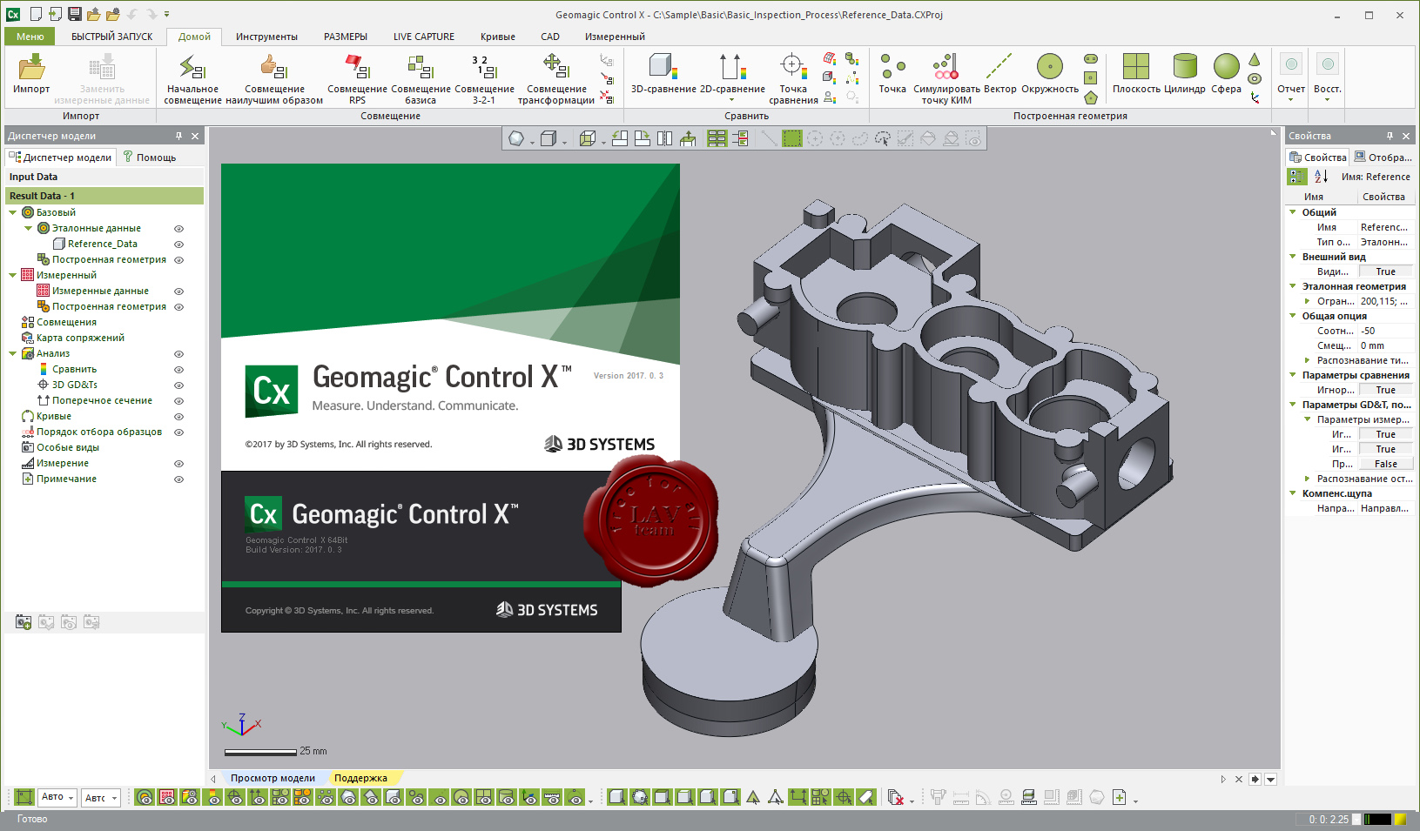Create constructed Точка geometry
The width and height of the screenshot is (1420, 831).
(x=892, y=73)
